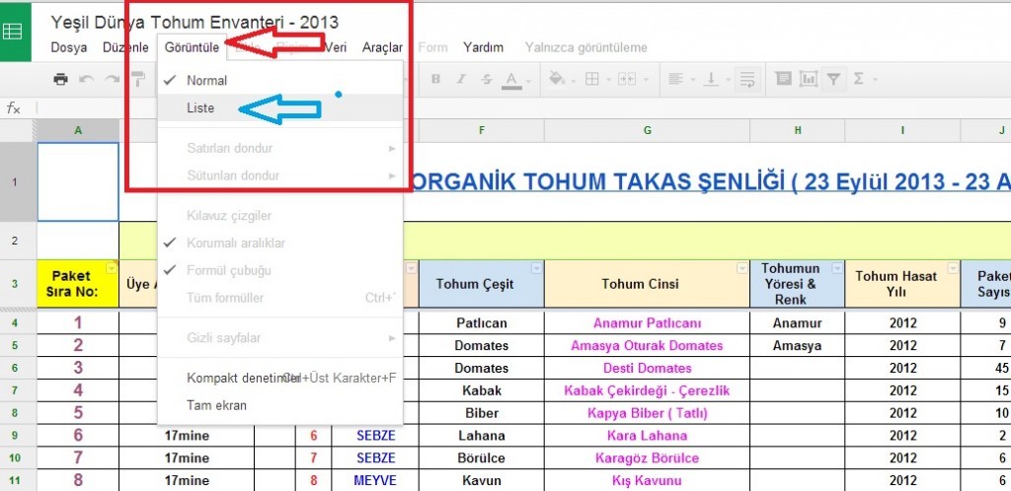Click the text wrap icon

(747, 79)
